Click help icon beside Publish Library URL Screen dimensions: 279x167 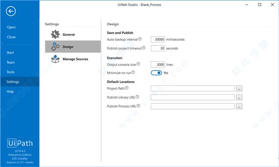click(137, 97)
